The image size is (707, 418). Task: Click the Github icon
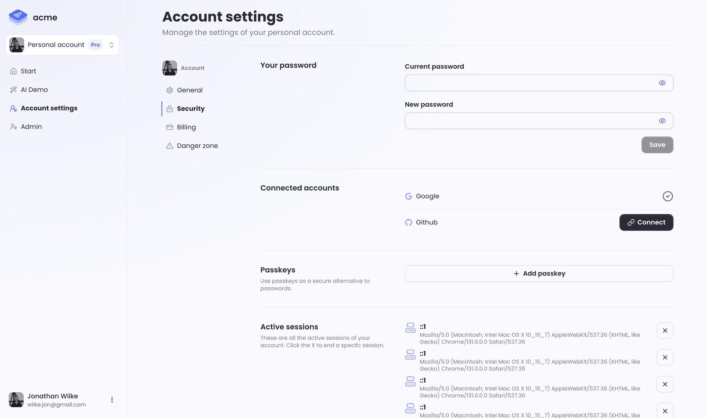click(x=409, y=222)
